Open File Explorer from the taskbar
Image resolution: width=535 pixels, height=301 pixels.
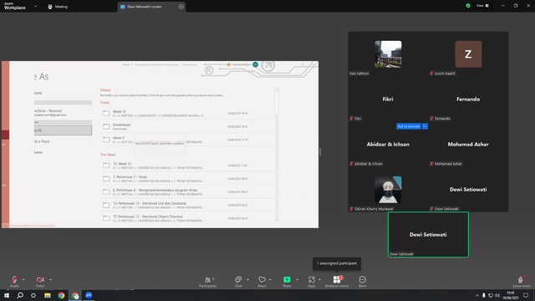point(48,295)
